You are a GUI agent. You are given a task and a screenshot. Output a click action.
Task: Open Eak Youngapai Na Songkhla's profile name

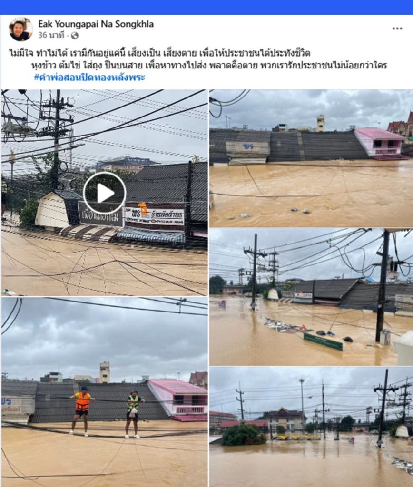point(96,24)
